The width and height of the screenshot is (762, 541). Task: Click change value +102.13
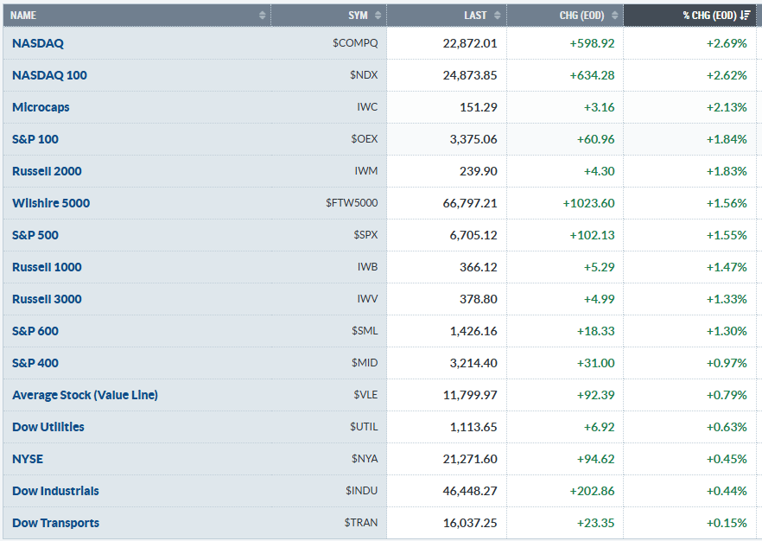593,235
